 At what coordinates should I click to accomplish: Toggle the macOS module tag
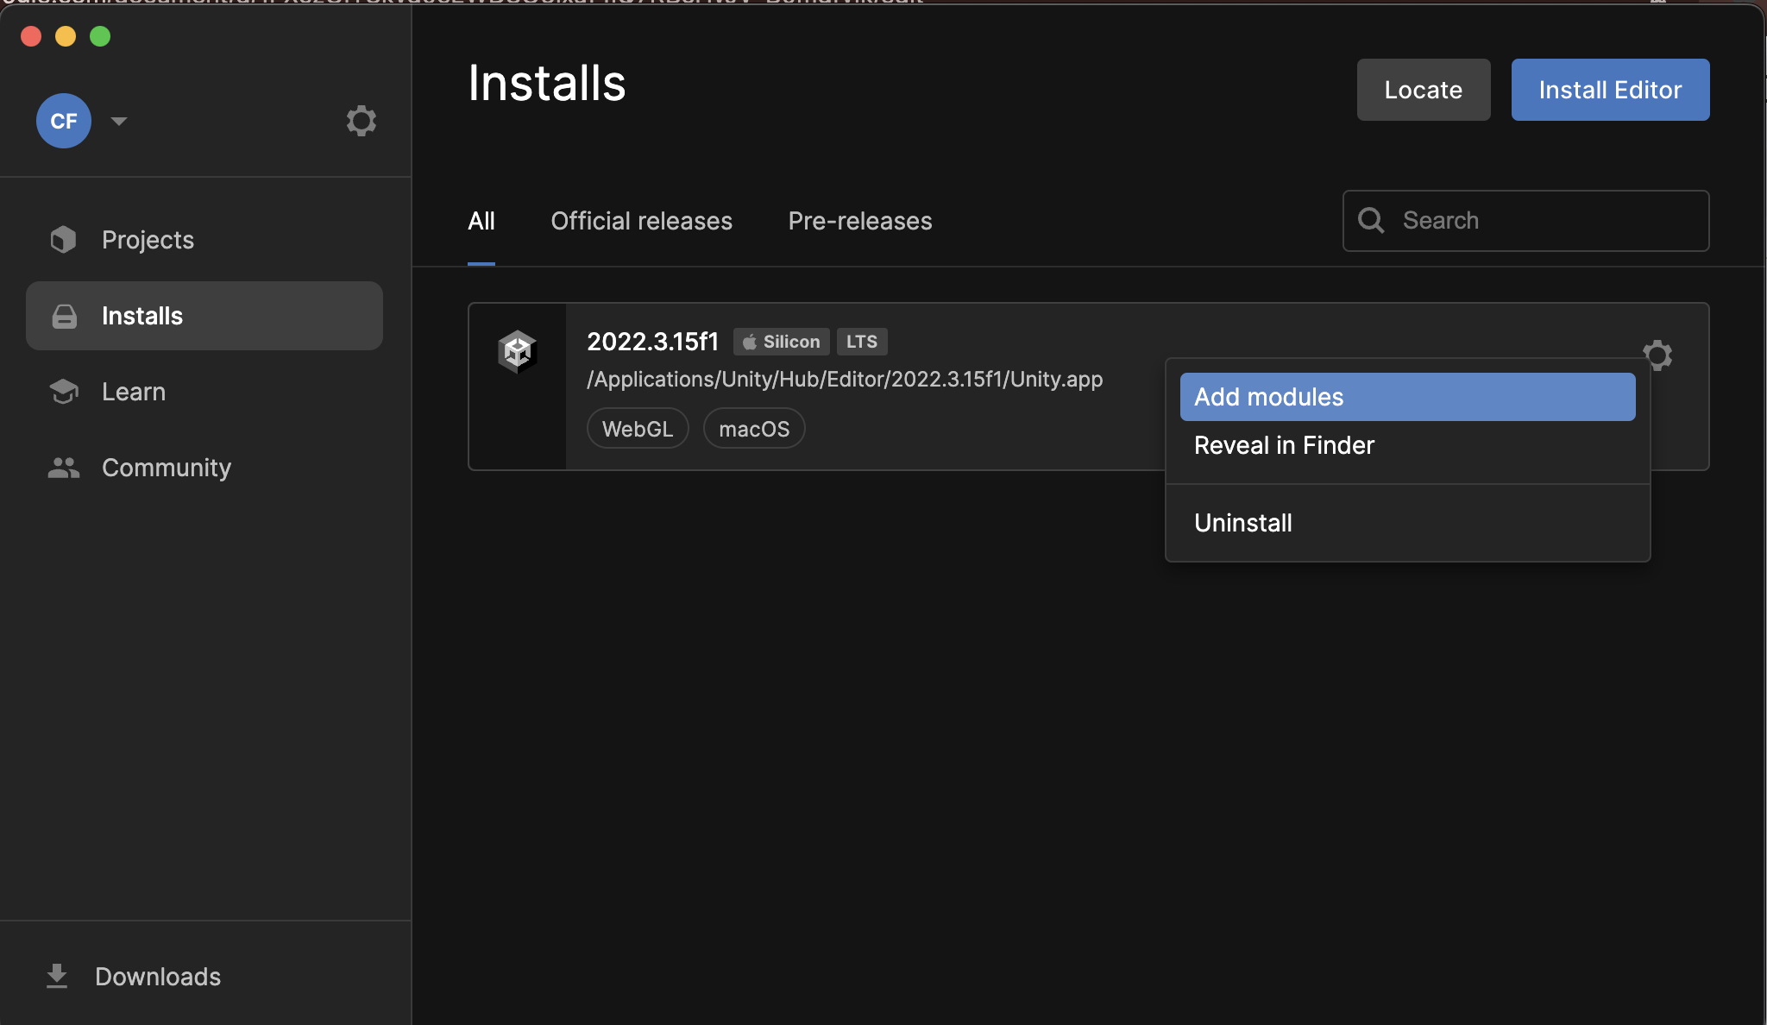(754, 428)
